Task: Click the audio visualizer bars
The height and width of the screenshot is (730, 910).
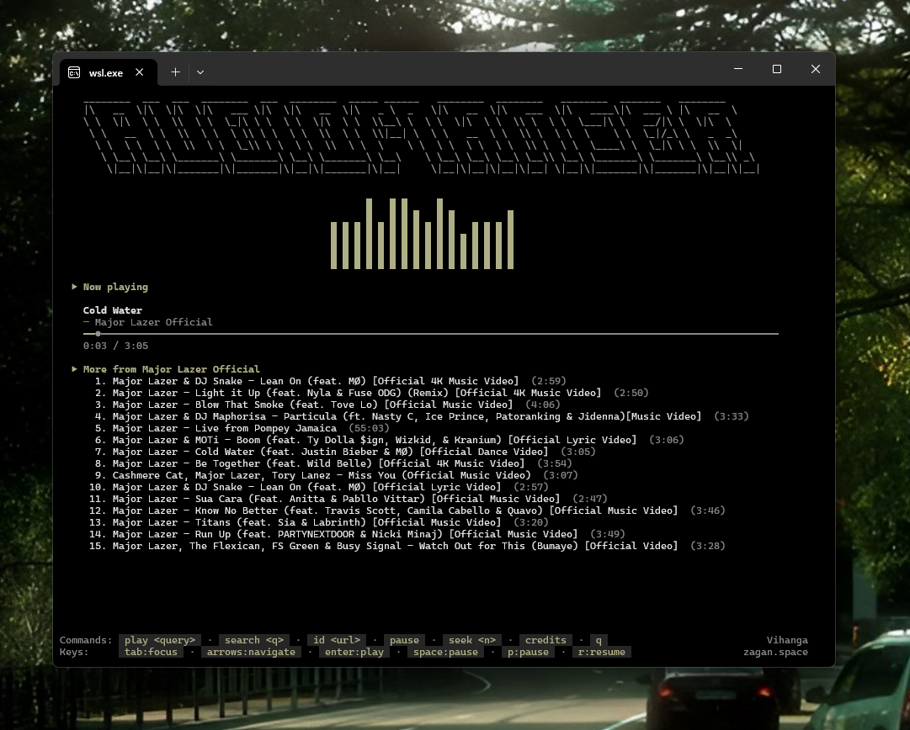Action: coord(422,234)
